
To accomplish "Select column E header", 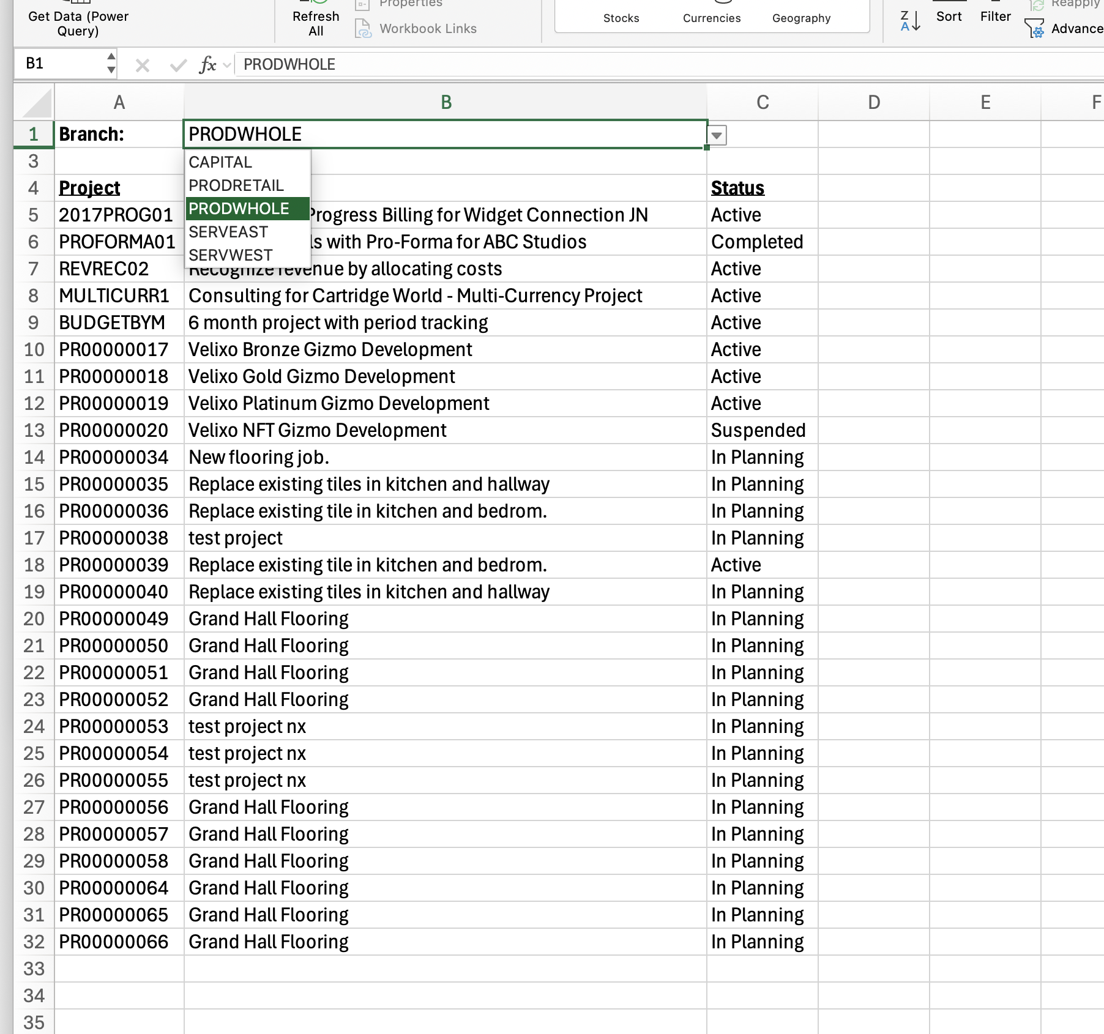I will [x=985, y=102].
